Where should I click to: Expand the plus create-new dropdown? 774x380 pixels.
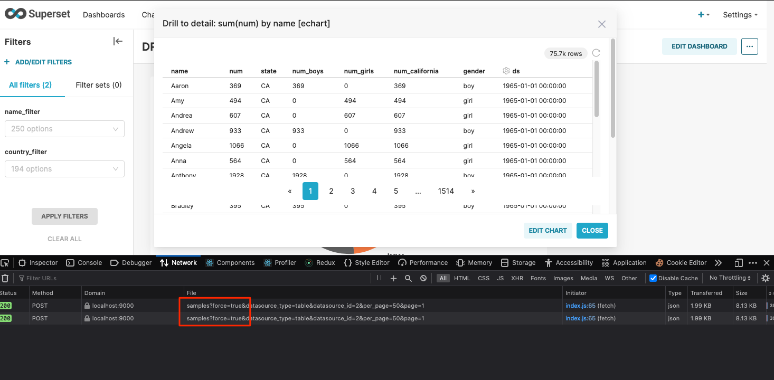pyautogui.click(x=704, y=15)
